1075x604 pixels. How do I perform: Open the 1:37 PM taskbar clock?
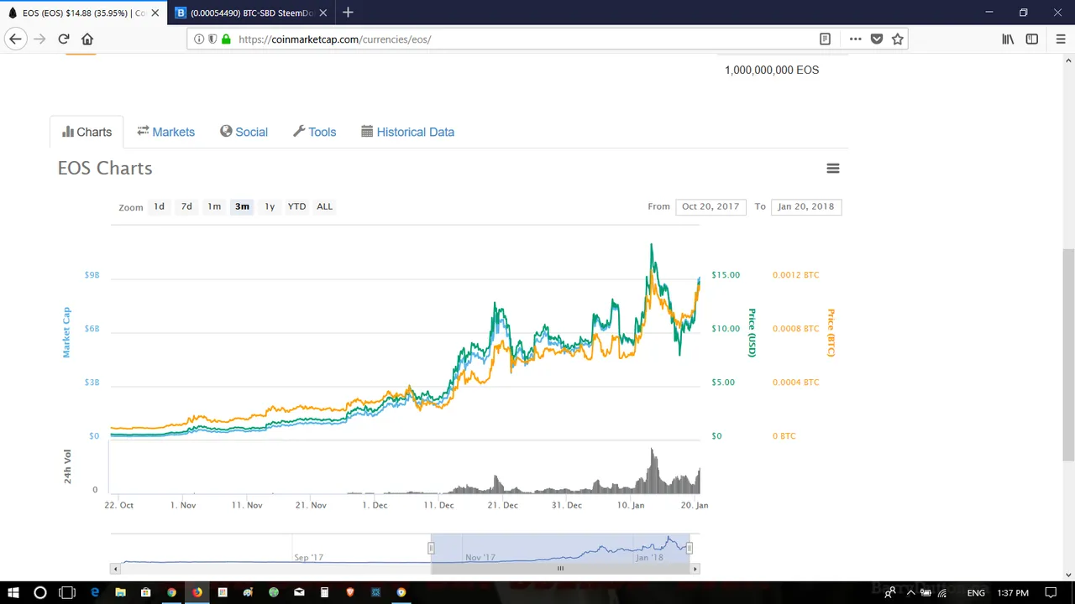[1013, 593]
